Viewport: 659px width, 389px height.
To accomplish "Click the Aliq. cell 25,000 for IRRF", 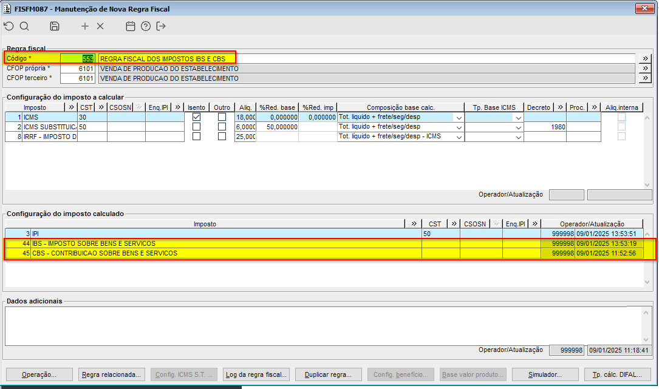I will (x=245, y=137).
